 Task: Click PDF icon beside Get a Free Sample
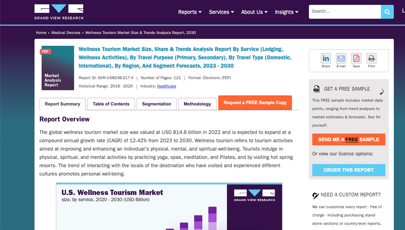click(316, 89)
